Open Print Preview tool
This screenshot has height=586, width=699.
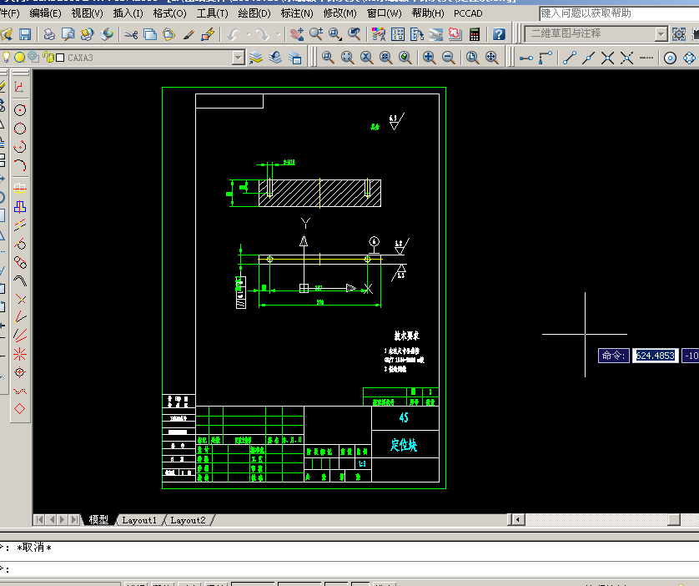click(68, 34)
